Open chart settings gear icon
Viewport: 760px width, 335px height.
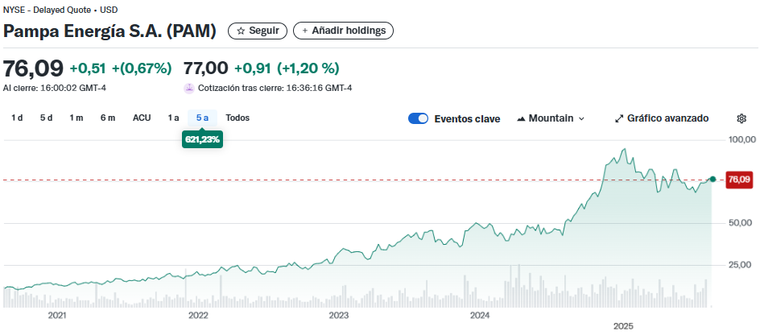point(741,118)
